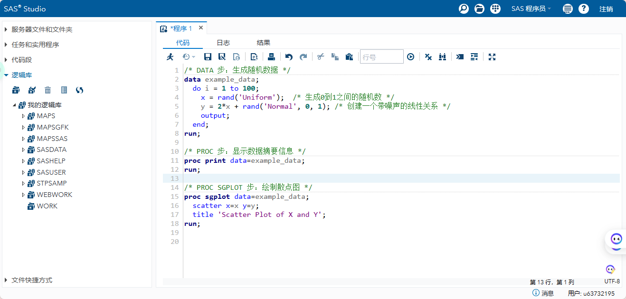The height and width of the screenshot is (299, 626).
Task: Print the code with printer icon
Action: pos(271,57)
